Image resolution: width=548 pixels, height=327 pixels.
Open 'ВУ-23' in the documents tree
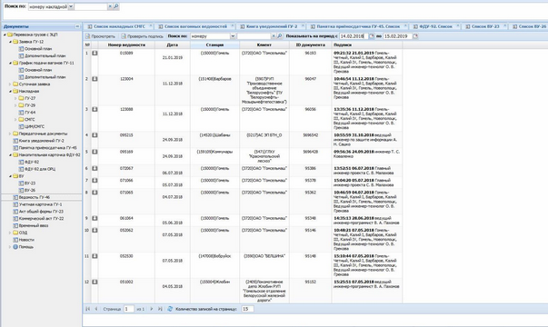[30, 183]
